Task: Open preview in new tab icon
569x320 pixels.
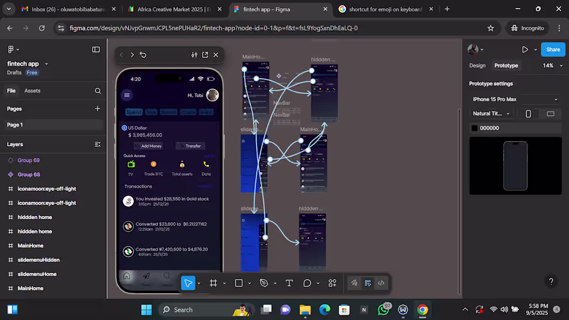Action: [205, 55]
